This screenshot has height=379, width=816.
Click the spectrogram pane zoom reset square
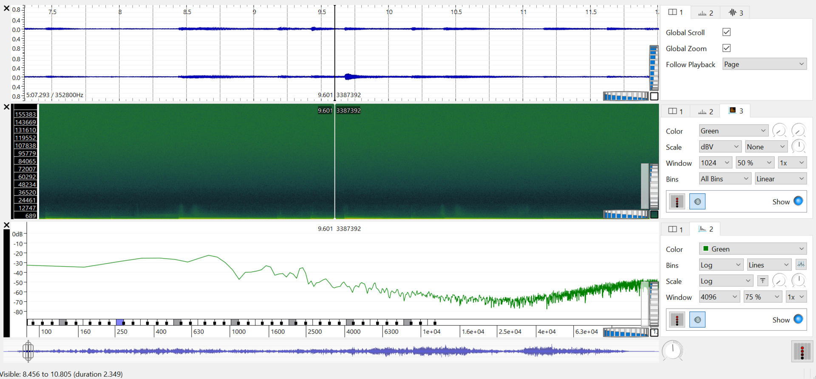(654, 215)
